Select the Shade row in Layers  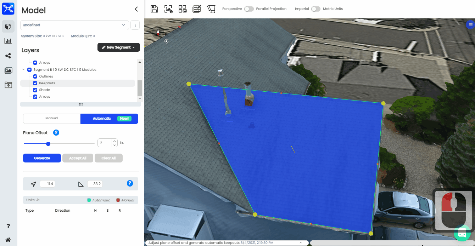click(78, 90)
